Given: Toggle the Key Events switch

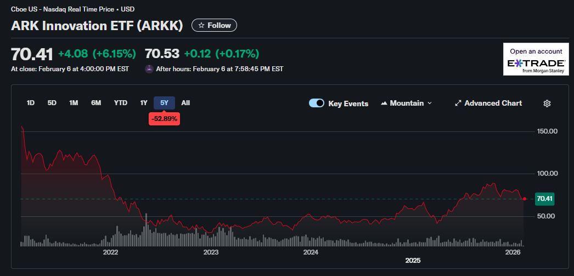Looking at the screenshot, I should click(x=317, y=103).
